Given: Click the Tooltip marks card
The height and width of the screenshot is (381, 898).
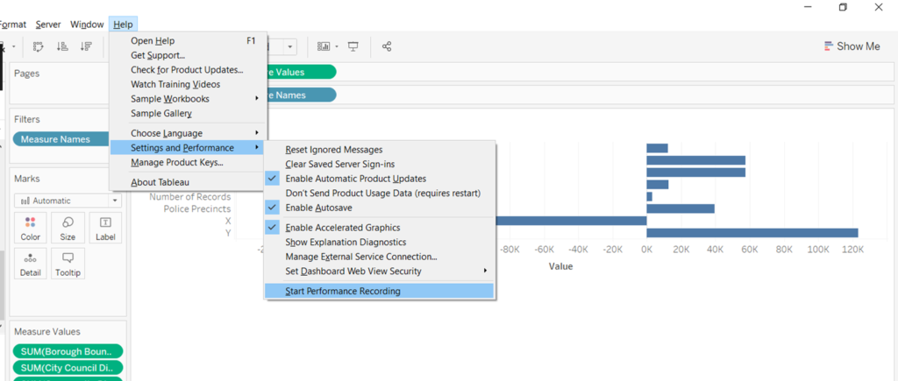Looking at the screenshot, I should point(68,264).
